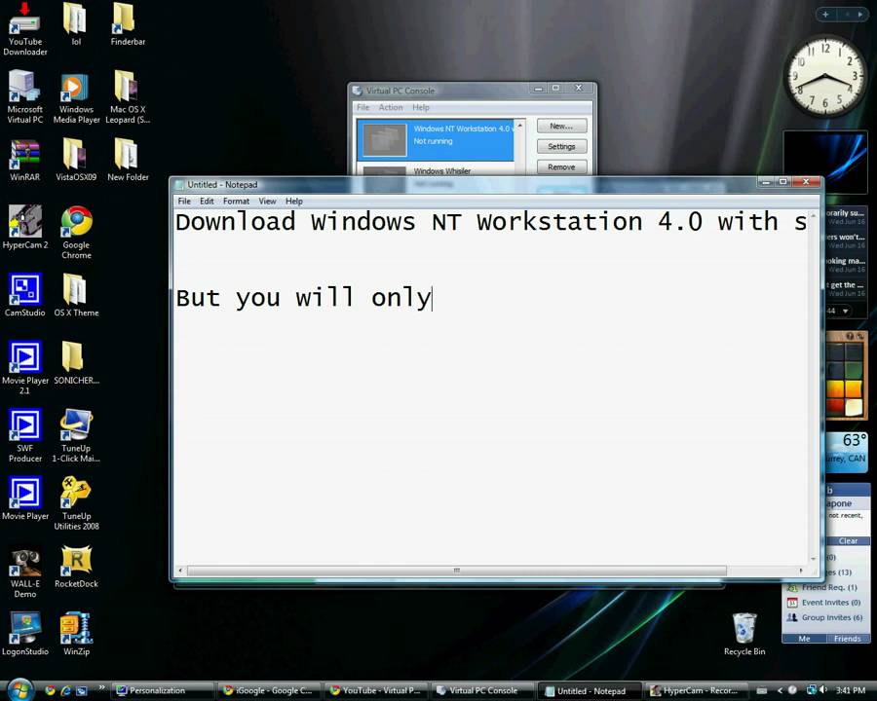The width and height of the screenshot is (877, 701).
Task: Switch to YouTube - Virtual P... taskbar button
Action: click(x=376, y=690)
